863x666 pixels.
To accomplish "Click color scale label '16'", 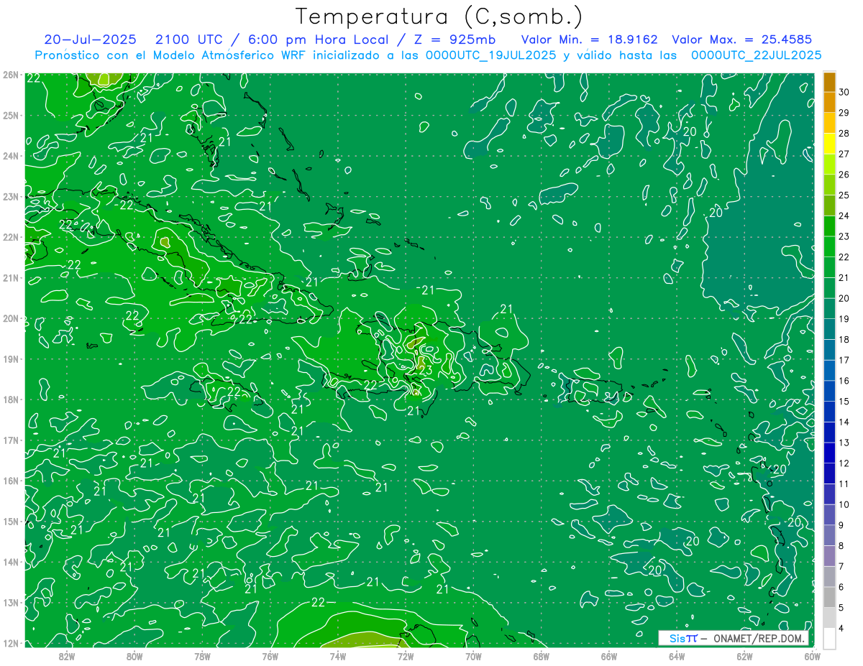I will tap(844, 381).
